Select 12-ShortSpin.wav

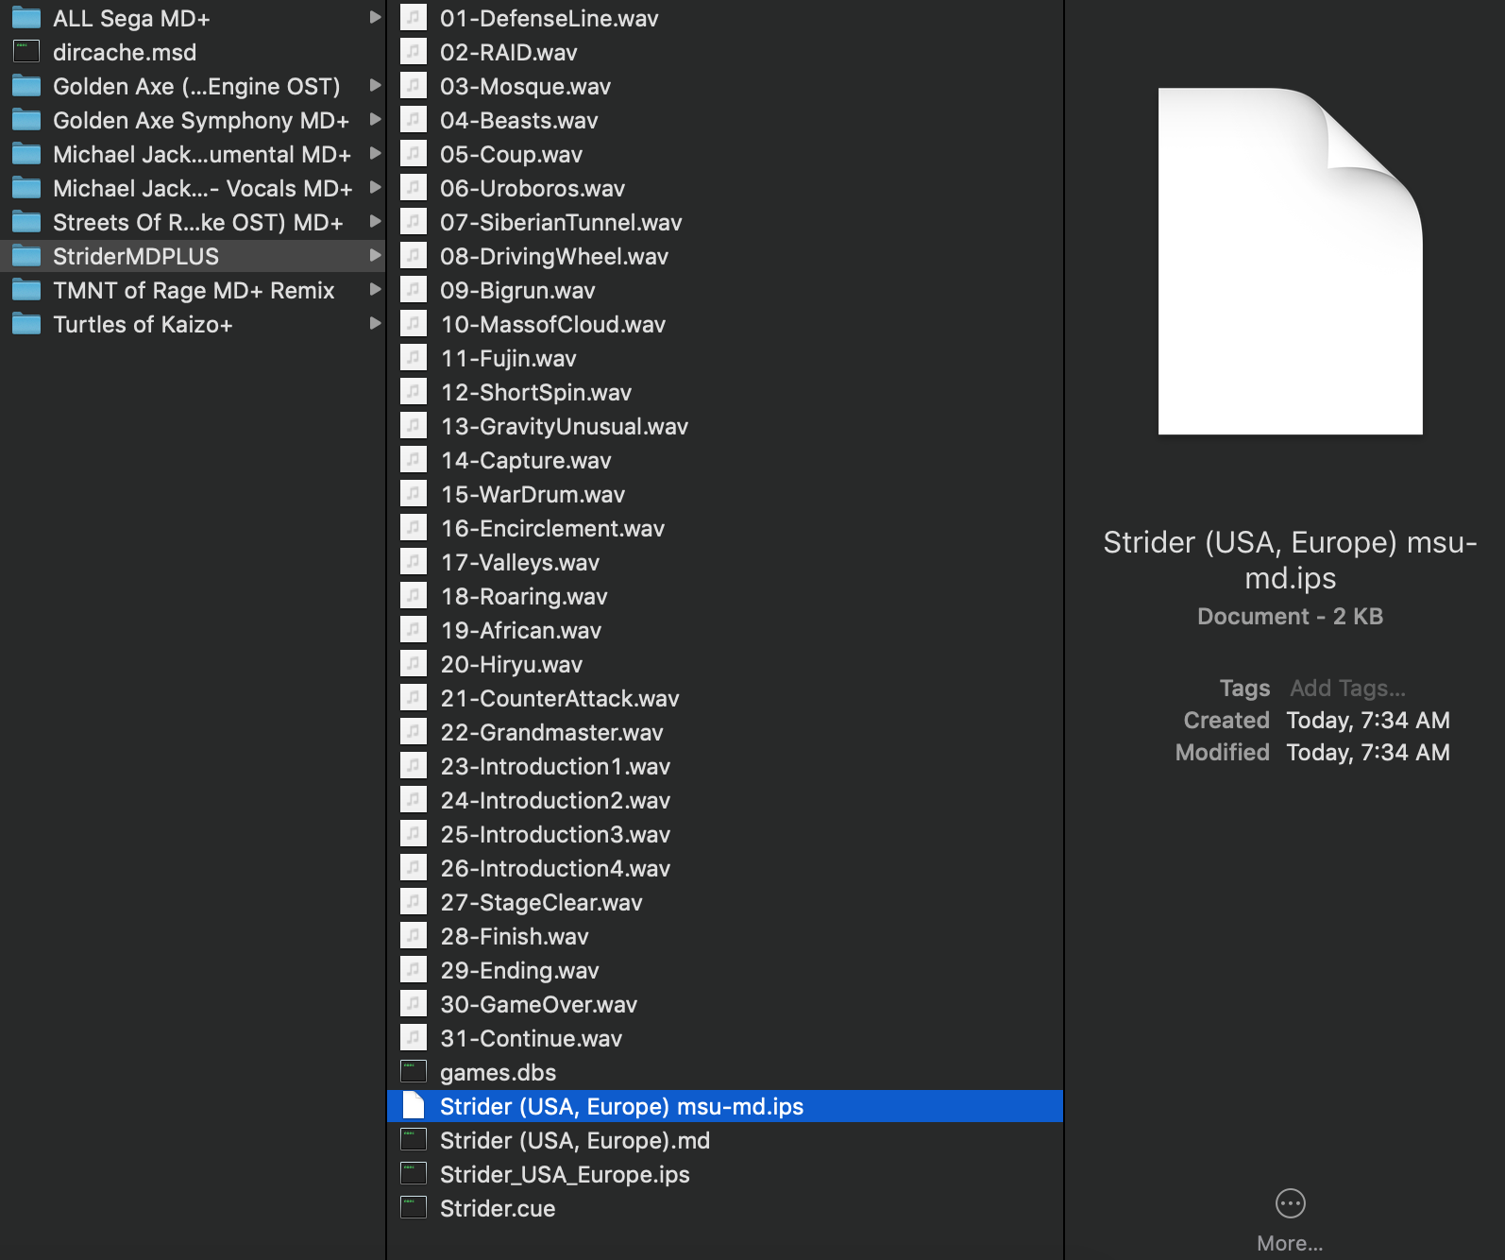[535, 392]
